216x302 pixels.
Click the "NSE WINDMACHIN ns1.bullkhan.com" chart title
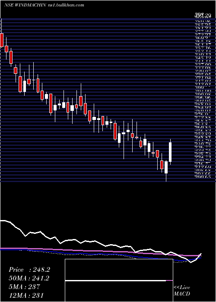point(44,5)
